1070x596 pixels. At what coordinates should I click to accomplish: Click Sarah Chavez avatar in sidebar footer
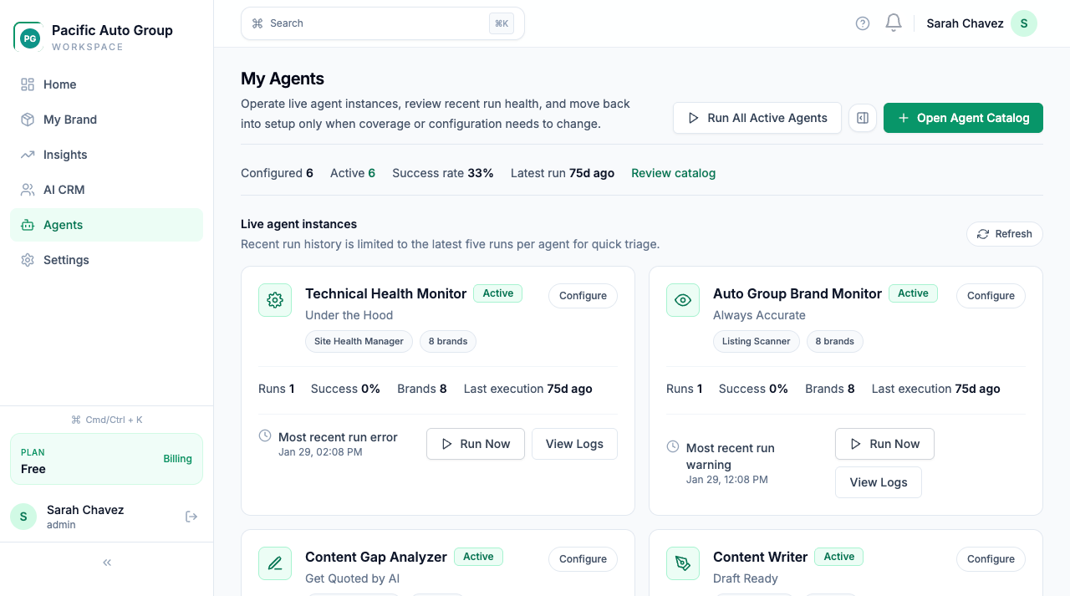click(23, 517)
